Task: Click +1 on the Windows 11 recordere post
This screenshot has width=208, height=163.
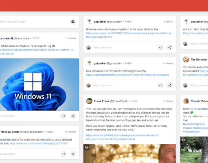Action: tap(63, 116)
